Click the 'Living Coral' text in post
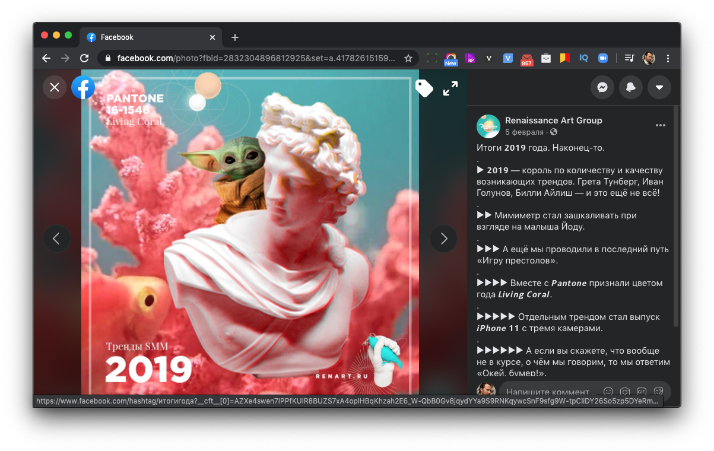Screen dimensions: 714x451 tap(524, 294)
